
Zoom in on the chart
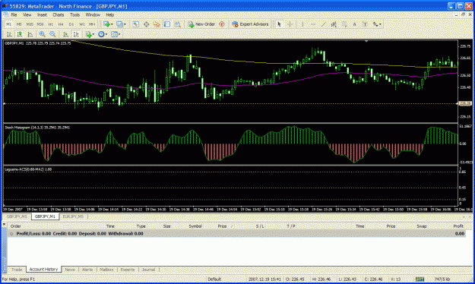(42, 34)
